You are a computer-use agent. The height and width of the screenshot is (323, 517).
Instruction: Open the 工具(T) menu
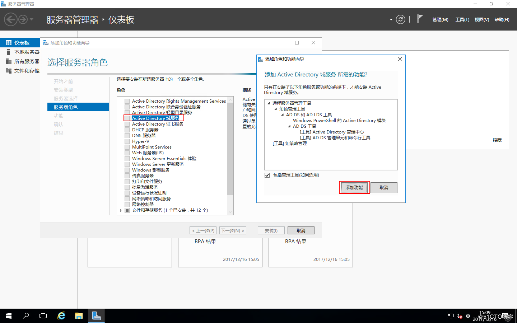click(462, 20)
